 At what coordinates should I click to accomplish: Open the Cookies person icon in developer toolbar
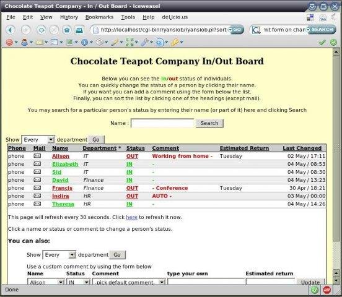click(x=24, y=42)
